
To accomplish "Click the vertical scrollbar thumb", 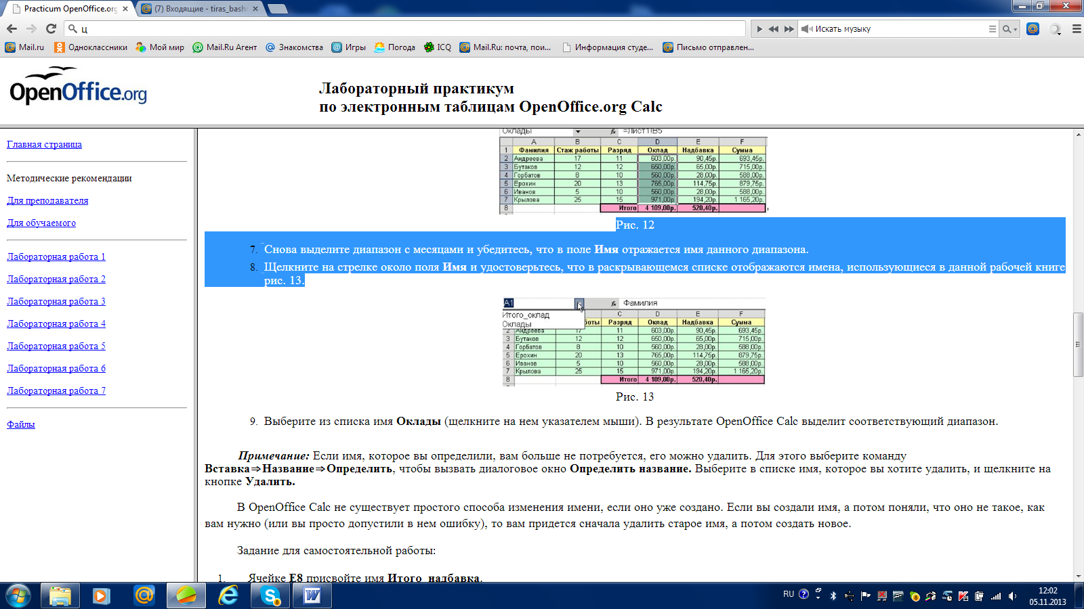I will point(1078,344).
